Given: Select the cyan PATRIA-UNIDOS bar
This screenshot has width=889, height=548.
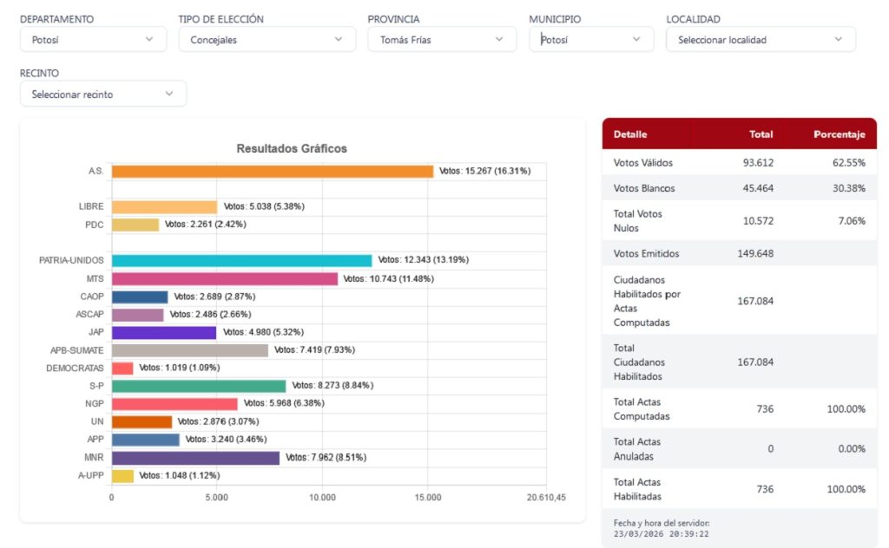Looking at the screenshot, I should tap(241, 260).
